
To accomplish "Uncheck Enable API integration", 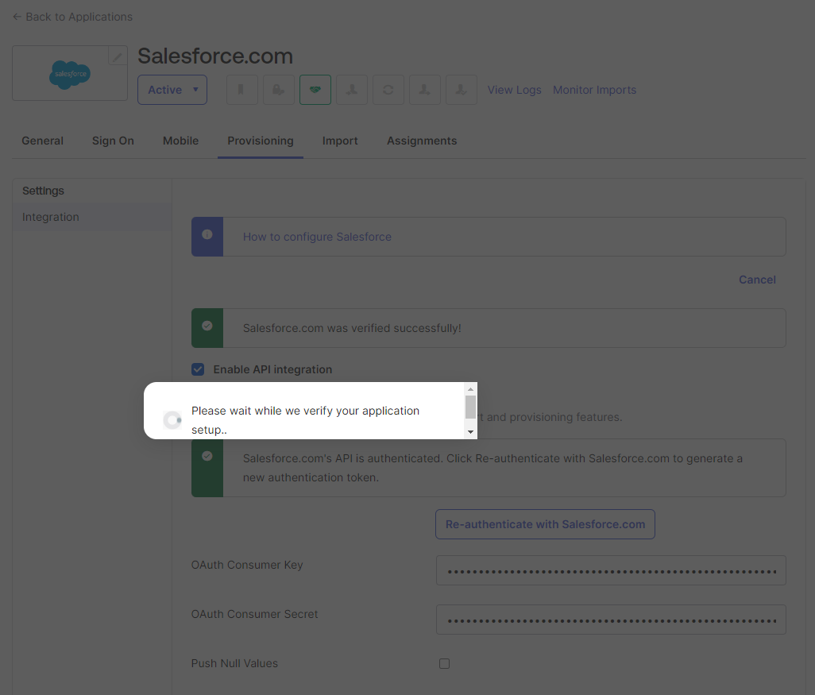I will click(198, 369).
